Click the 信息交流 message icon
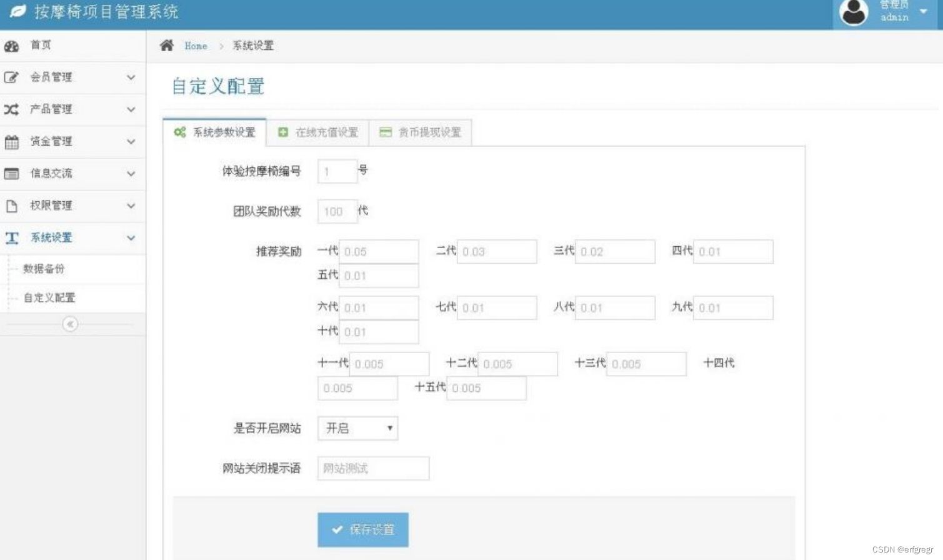 pos(11,173)
